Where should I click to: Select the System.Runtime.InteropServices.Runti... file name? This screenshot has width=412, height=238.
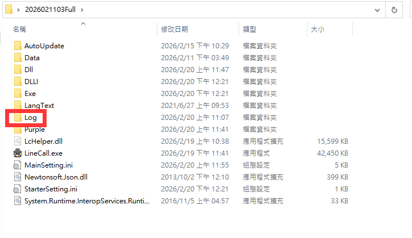[x=87, y=201]
